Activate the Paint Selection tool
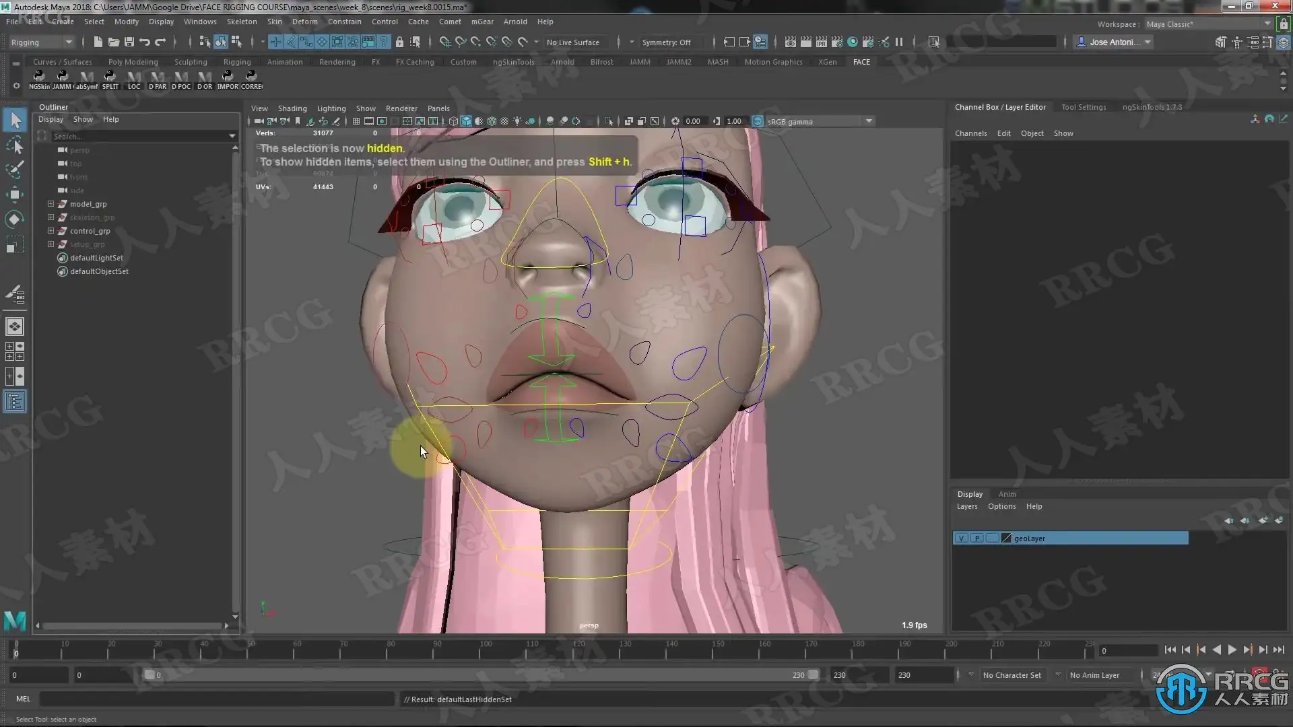This screenshot has width=1293, height=727. [x=15, y=169]
